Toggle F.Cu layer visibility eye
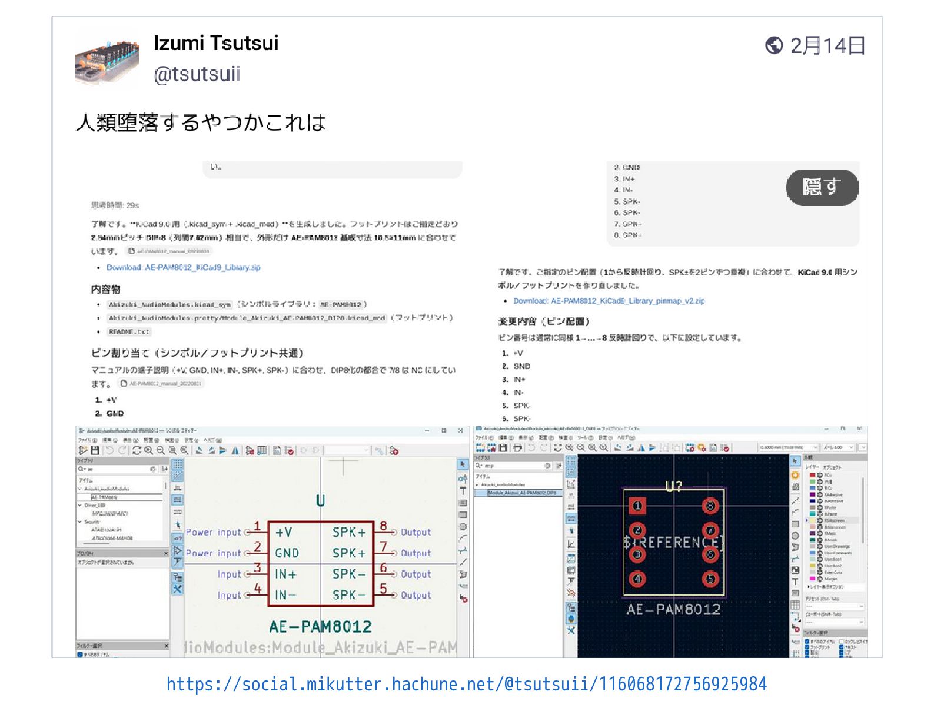Viewport: 934px width, 701px height. pos(820,475)
